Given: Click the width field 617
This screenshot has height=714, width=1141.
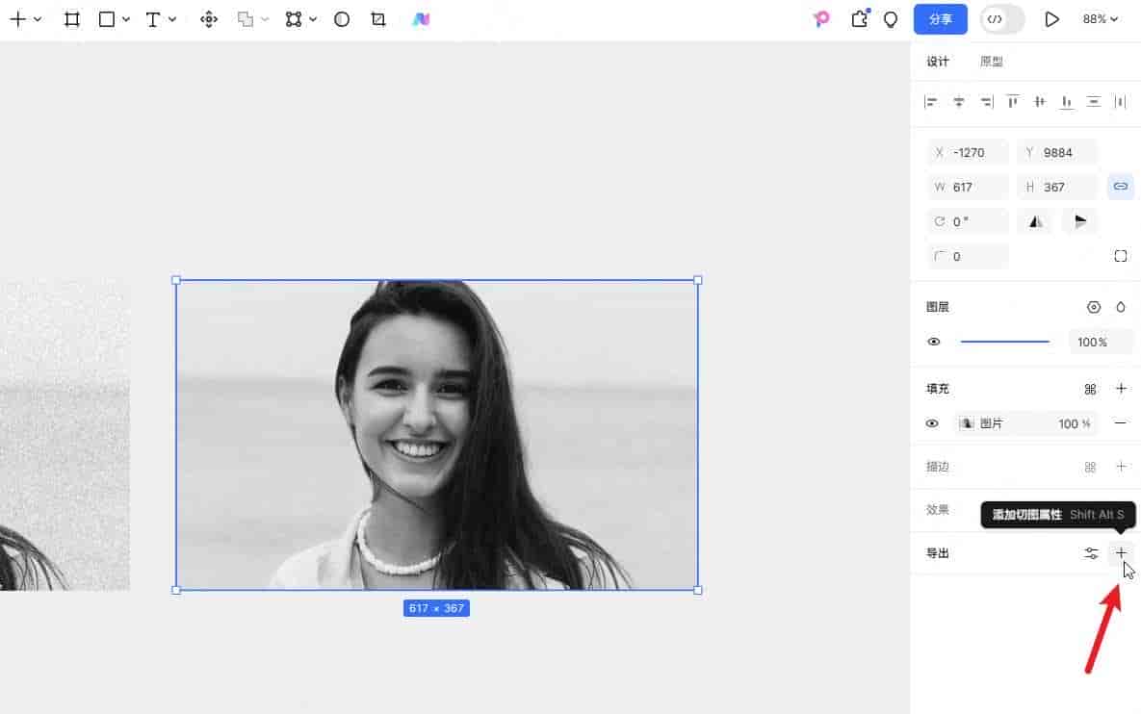Looking at the screenshot, I should (968, 187).
